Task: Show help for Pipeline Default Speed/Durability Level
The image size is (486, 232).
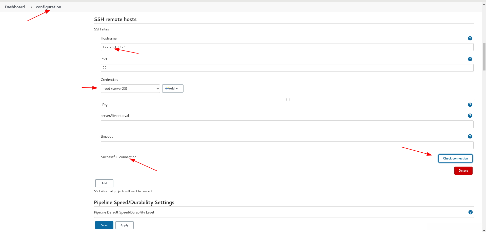Action: [x=470, y=212]
